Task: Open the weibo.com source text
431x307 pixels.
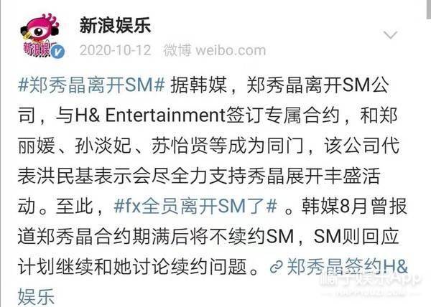Action: [x=231, y=51]
